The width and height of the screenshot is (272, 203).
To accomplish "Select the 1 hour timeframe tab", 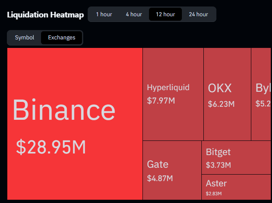I will pos(104,14).
